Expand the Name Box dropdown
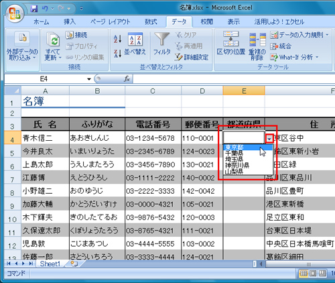Screen dimensions: 335x283 point(89,79)
